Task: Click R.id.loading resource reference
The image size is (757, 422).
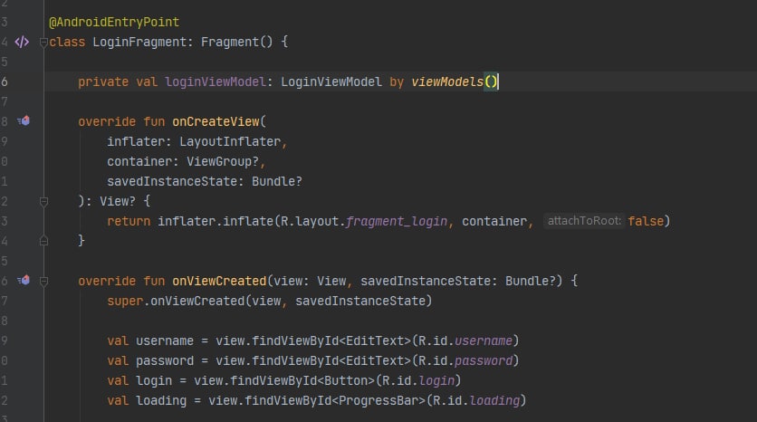Action: [476, 400]
